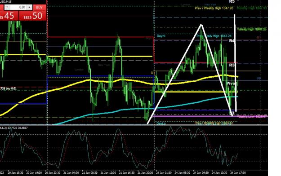Click the 'Prev / Daily High 1843.24' label
Viewport: 281px width, 176px height.
point(214,36)
